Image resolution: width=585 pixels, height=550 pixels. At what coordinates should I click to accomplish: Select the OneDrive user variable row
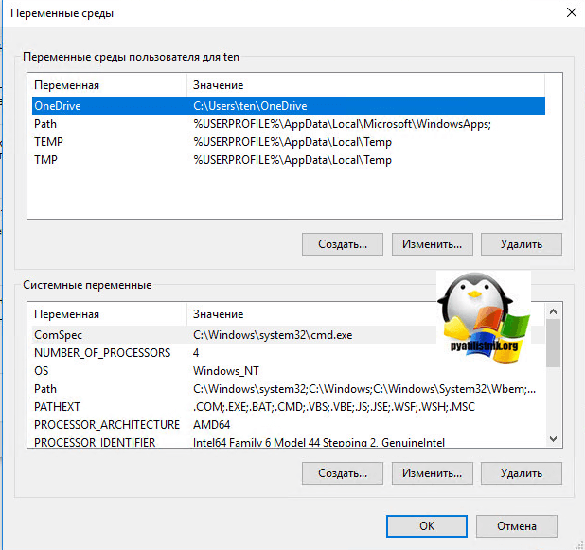point(289,106)
